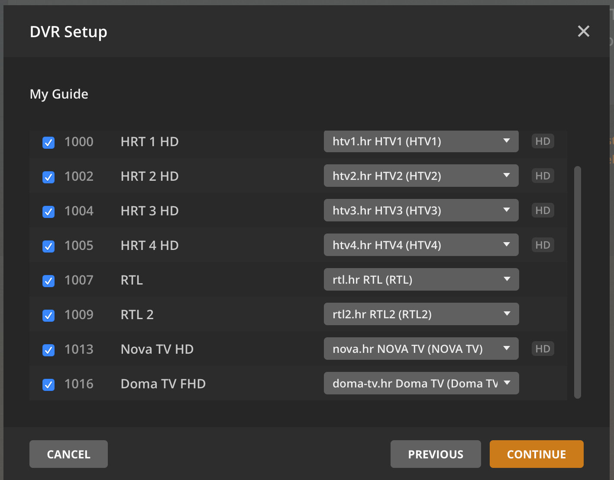Viewport: 614px width, 480px height.
Task: Toggle the Nova TV HD checkbox
Action: 48,350
